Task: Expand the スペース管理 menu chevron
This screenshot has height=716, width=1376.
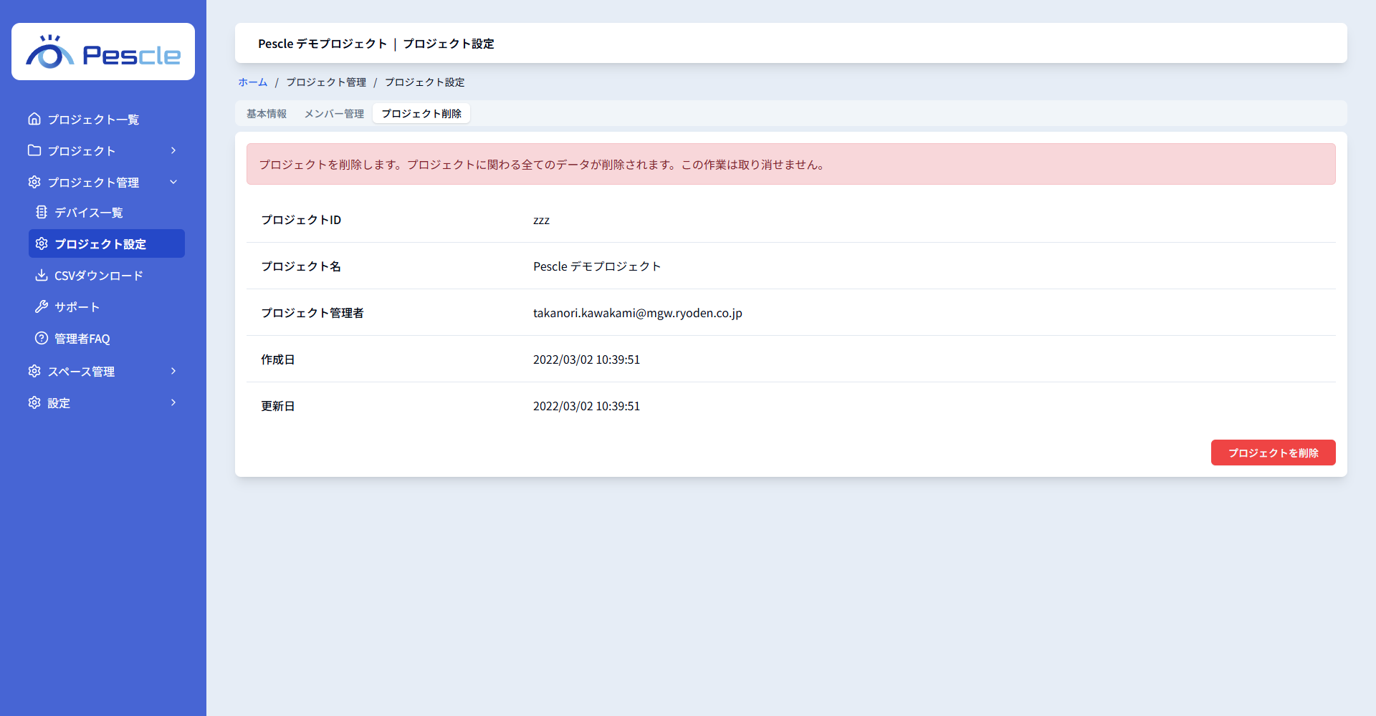Action: click(173, 371)
